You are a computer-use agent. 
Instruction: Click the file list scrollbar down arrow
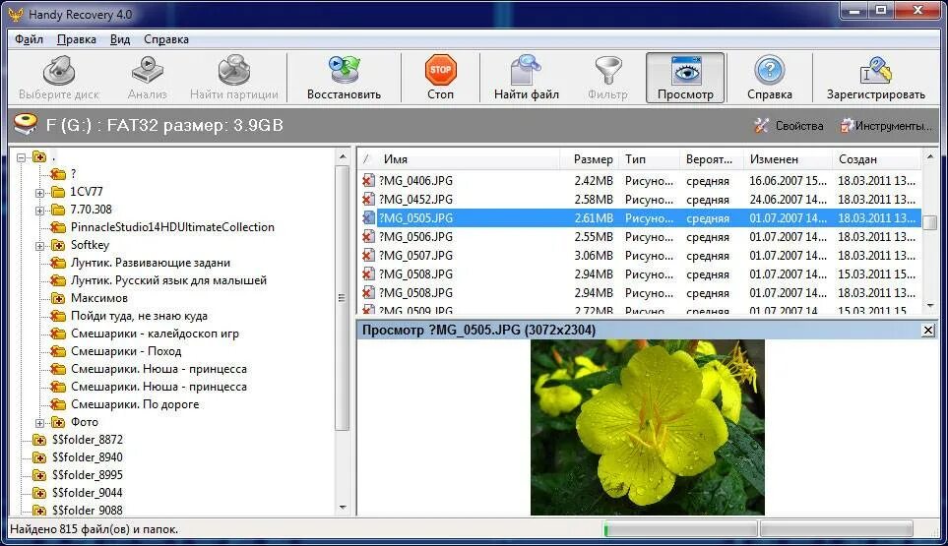point(930,306)
